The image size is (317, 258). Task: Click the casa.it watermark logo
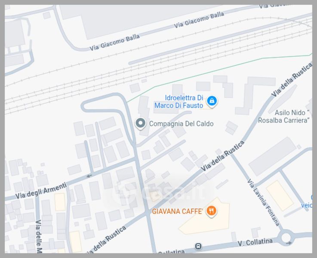click(x=160, y=192)
